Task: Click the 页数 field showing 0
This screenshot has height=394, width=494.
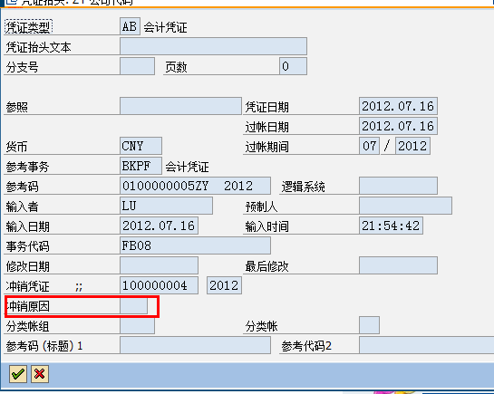Action: tap(293, 66)
